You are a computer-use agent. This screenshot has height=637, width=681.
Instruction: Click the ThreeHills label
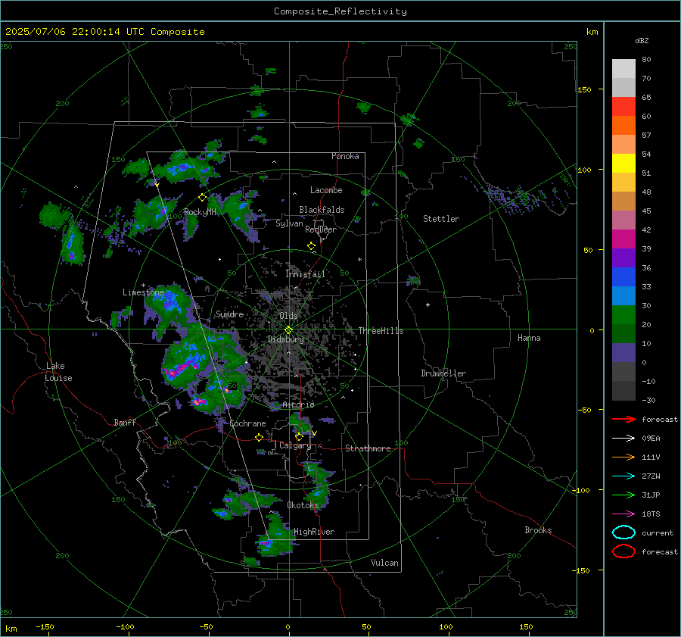381,331
